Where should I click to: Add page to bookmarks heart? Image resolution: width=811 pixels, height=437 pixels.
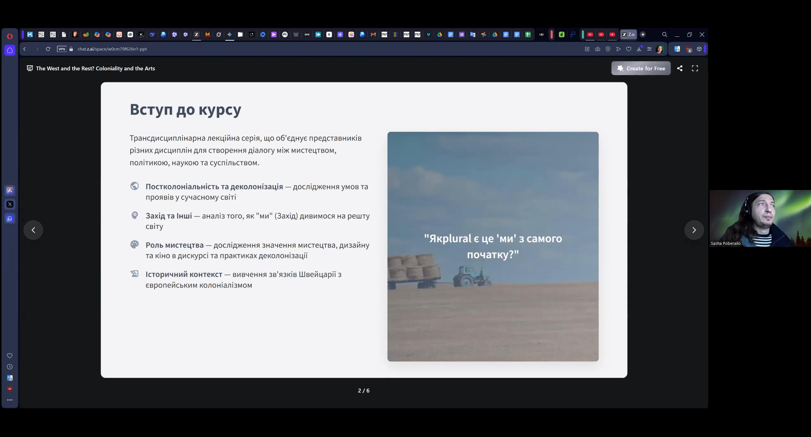coord(629,49)
